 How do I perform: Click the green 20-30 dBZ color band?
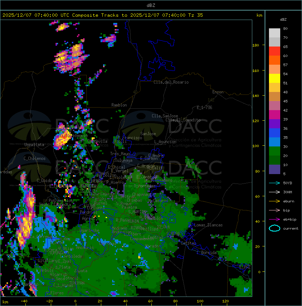(x=274, y=151)
